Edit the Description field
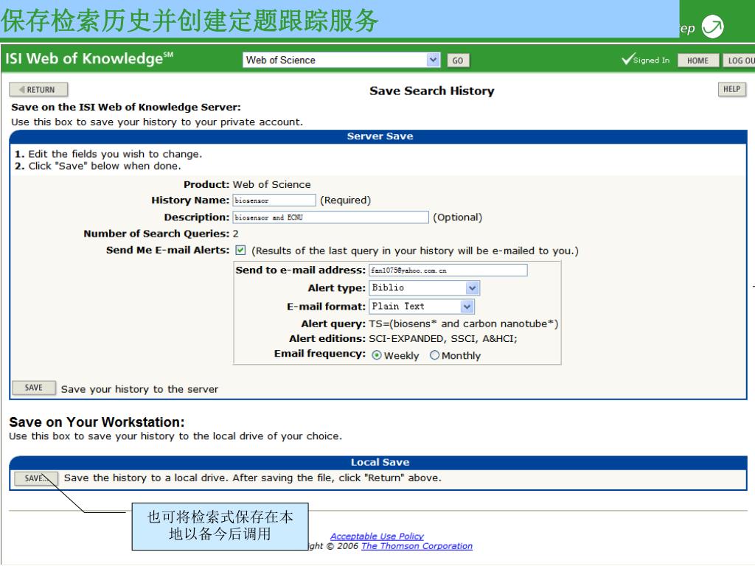755x566 pixels. (x=331, y=217)
